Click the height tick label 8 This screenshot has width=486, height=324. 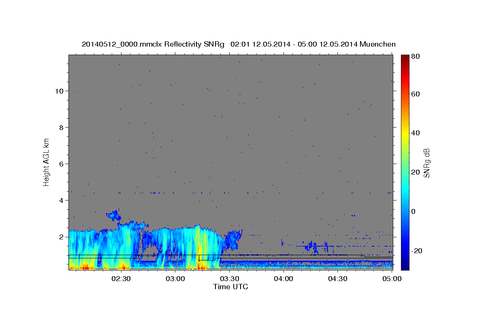pyautogui.click(x=62, y=128)
